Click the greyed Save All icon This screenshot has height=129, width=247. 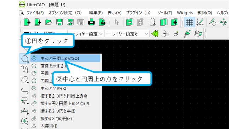(x=81, y=22)
